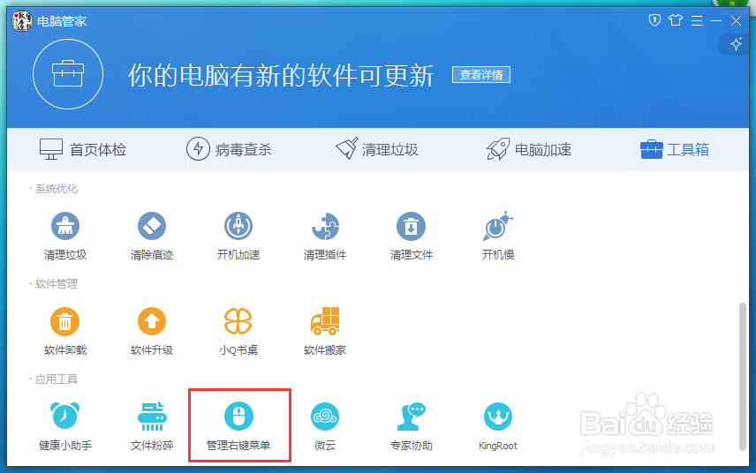Switch to the 电脑加速 tab
This screenshot has width=756, height=473.
[529, 149]
